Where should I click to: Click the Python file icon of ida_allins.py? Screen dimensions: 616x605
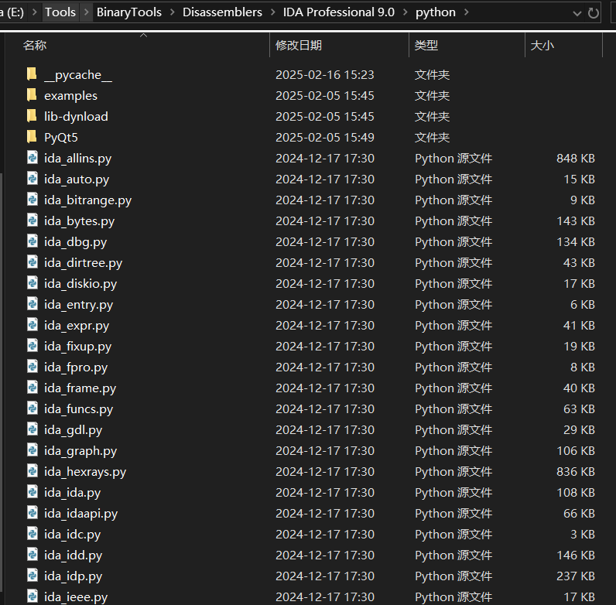point(33,158)
